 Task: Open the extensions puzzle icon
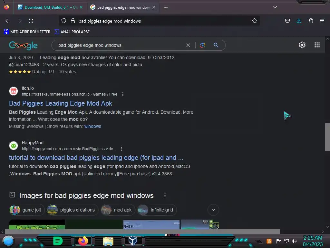tap(311, 21)
